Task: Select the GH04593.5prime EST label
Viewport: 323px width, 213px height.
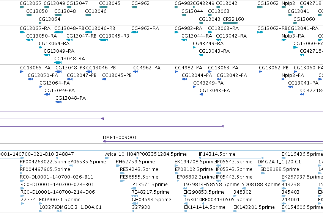Action: [x=151, y=200]
